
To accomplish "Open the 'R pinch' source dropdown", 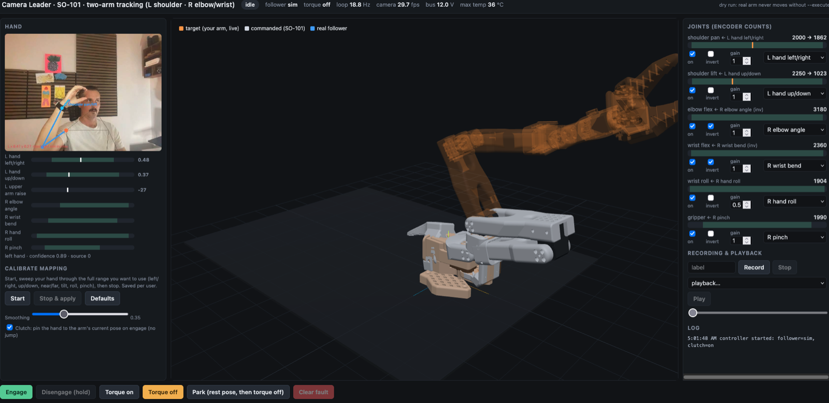I will point(795,237).
